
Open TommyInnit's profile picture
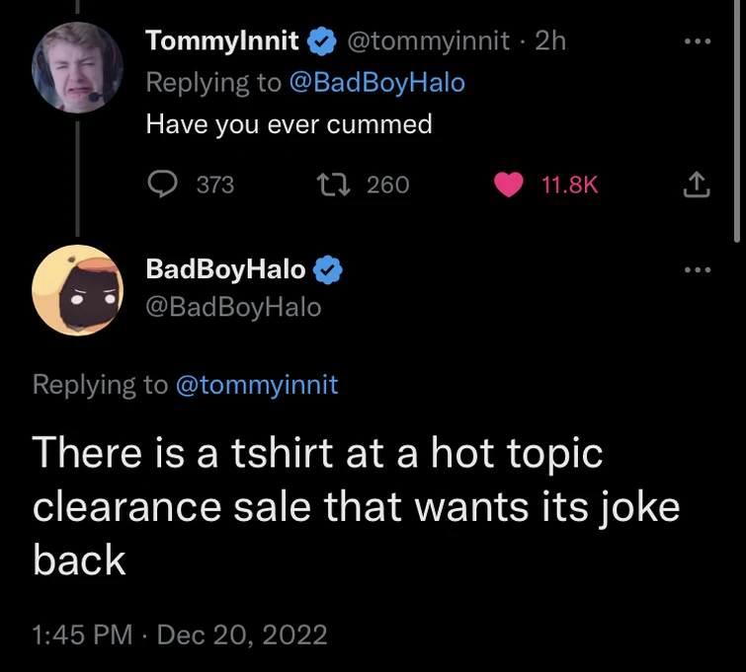pos(77,68)
